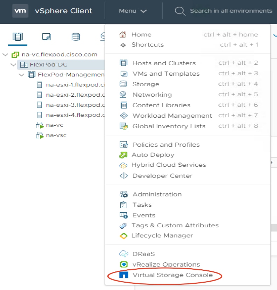Click the vCenter icon beside na-vc.flexpod.cisco.com
Viewport: 277px width, 290px height.
[15, 55]
